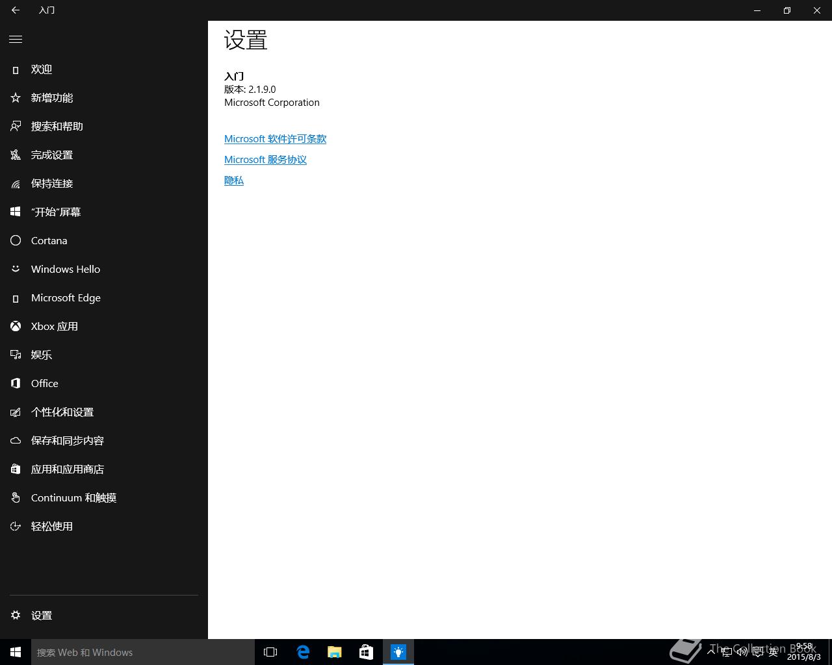Viewport: 832px width, 665px height.
Task: Open the Windows Start button
Action: click(x=16, y=652)
